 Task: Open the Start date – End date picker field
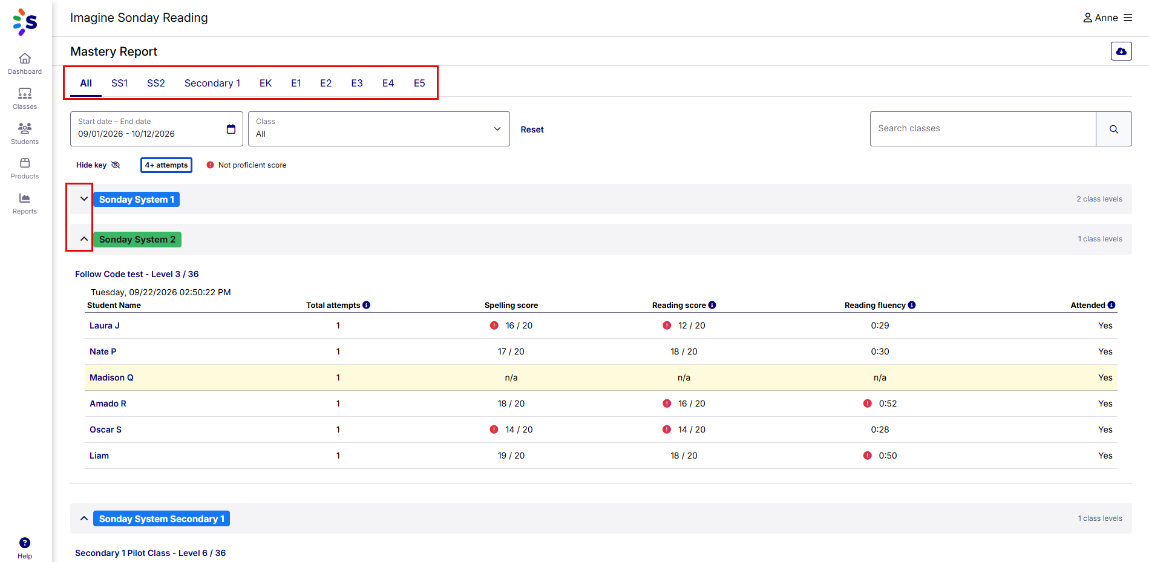157,129
